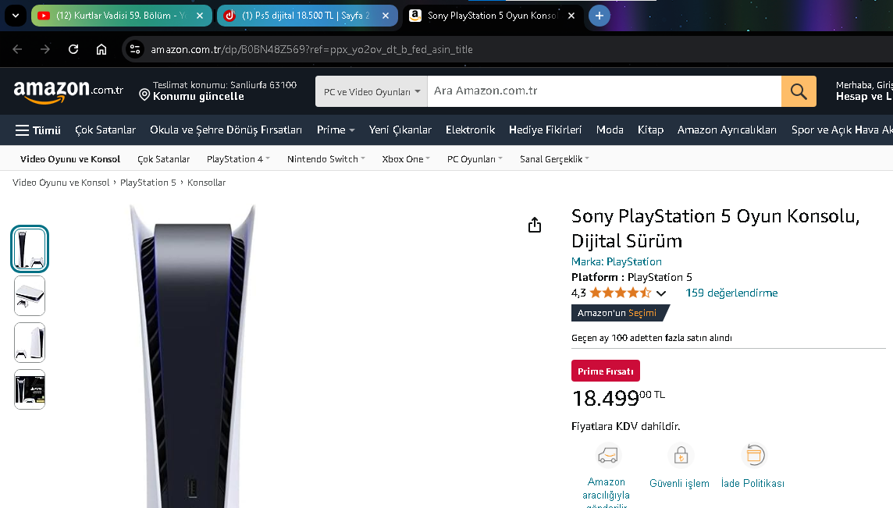893x508 pixels.
Task: Expand the PlayStation 4 submenu
Action: click(238, 159)
